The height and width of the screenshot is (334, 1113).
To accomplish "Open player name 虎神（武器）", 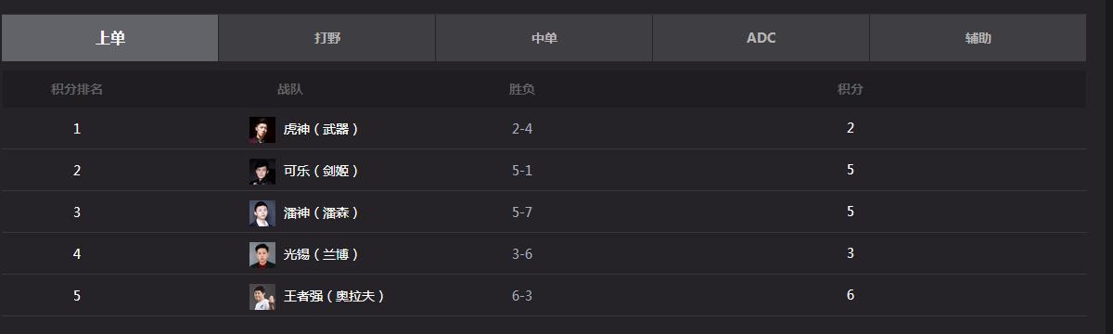I will (x=322, y=130).
